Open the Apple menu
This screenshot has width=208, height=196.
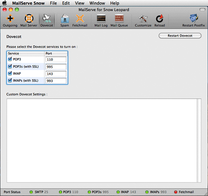(5, 3)
